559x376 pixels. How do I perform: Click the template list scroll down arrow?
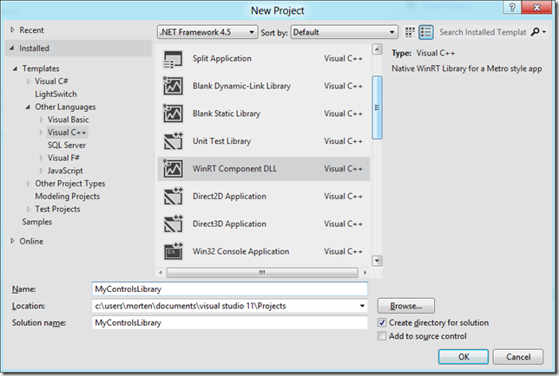tap(378, 261)
